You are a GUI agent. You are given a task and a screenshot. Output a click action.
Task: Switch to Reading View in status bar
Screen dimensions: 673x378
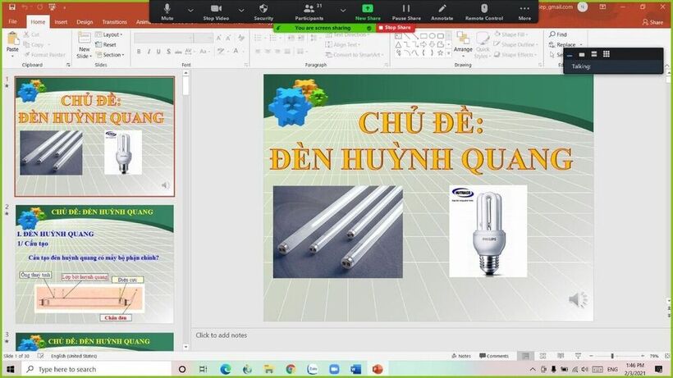click(x=561, y=356)
